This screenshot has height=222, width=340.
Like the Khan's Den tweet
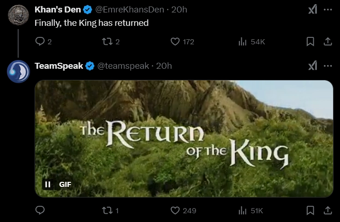[x=175, y=42]
